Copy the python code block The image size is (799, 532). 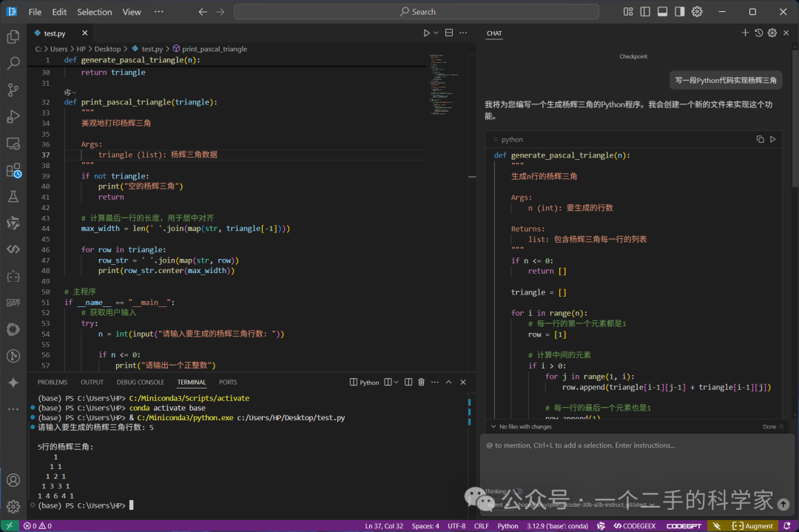760,139
